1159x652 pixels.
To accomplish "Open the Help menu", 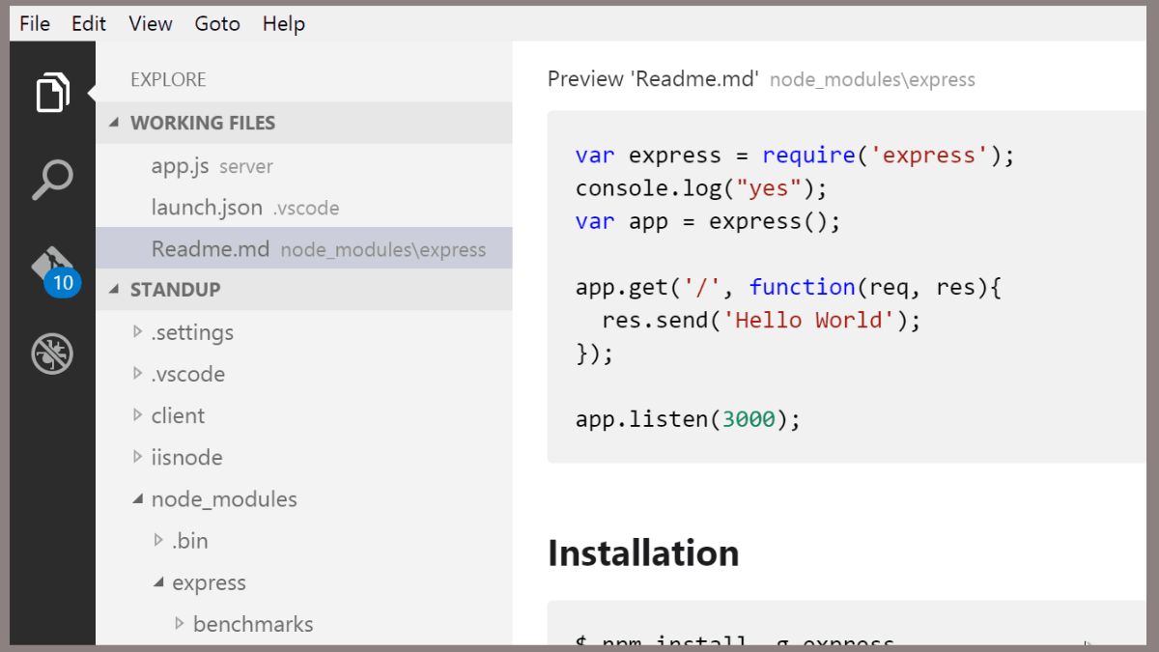I will pos(284,23).
